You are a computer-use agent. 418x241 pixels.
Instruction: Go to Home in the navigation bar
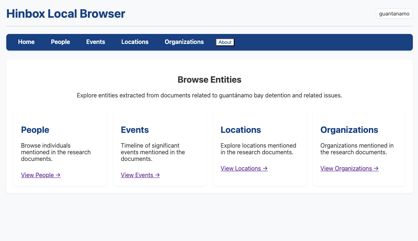point(26,42)
